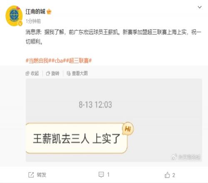The width and height of the screenshot is (208, 183).
Task: Rotate the image with 旋转
Action: (x=53, y=73)
